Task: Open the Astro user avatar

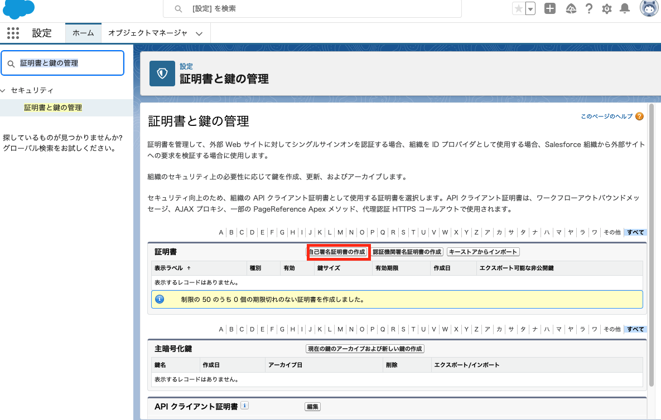Action: tap(649, 9)
